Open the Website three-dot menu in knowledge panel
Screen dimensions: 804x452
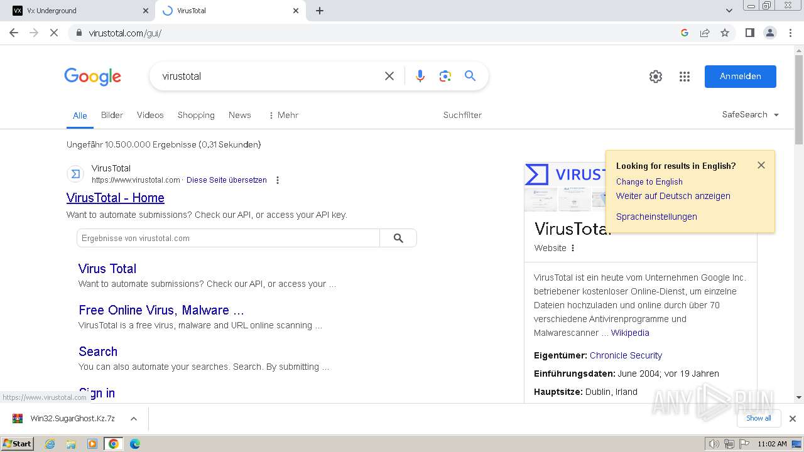(x=573, y=248)
